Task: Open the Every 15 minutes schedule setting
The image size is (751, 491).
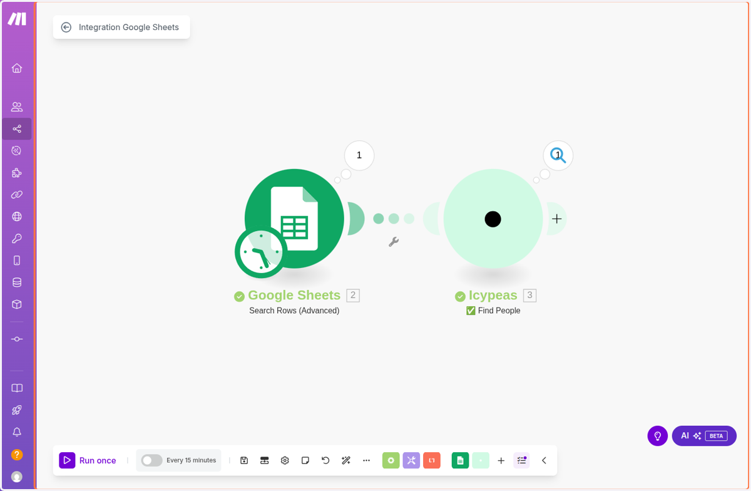Action: pos(191,460)
